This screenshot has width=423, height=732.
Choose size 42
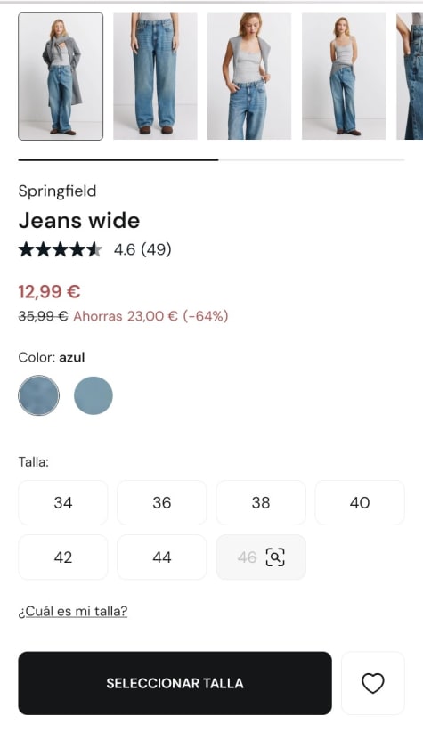click(63, 557)
